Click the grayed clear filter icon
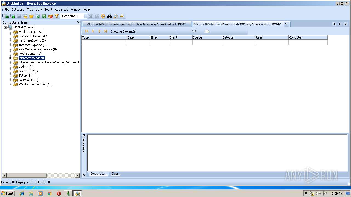 click(91, 16)
